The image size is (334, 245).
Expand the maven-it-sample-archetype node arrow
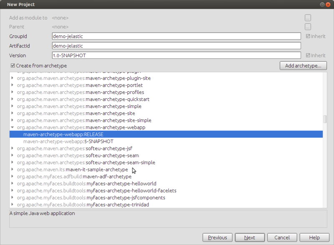[x=13, y=169]
